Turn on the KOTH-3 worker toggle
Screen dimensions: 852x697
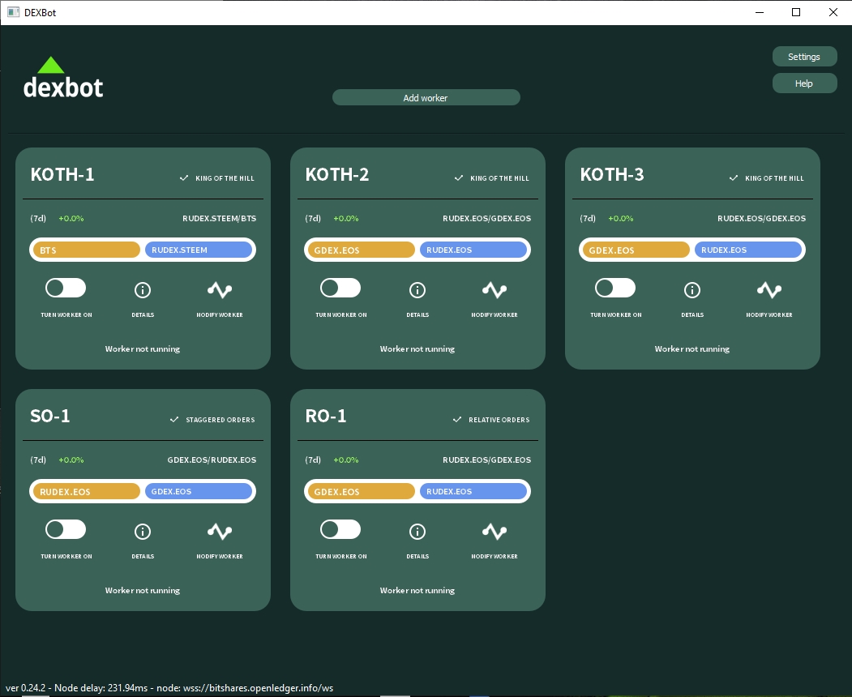[x=615, y=288]
